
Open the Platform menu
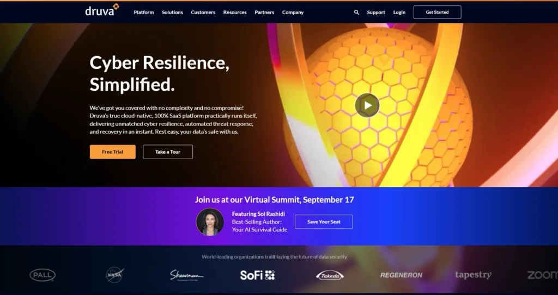(144, 12)
